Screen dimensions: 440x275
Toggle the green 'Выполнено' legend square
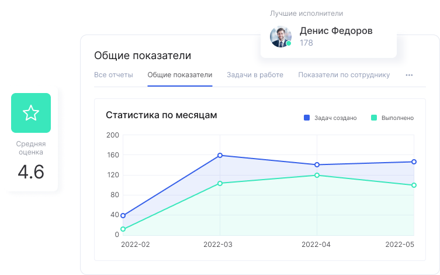(374, 118)
